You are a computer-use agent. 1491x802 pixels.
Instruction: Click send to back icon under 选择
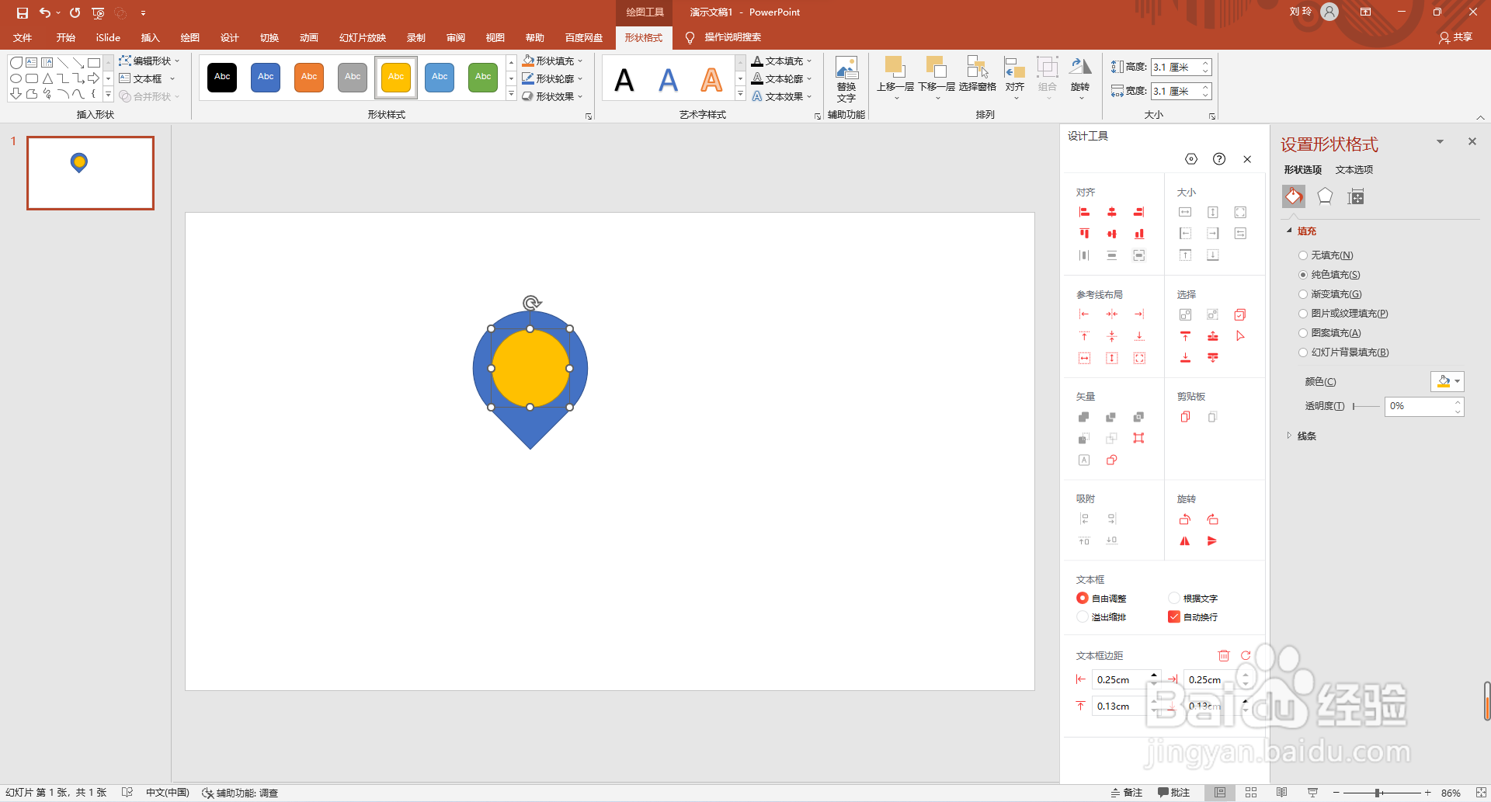click(x=1185, y=358)
